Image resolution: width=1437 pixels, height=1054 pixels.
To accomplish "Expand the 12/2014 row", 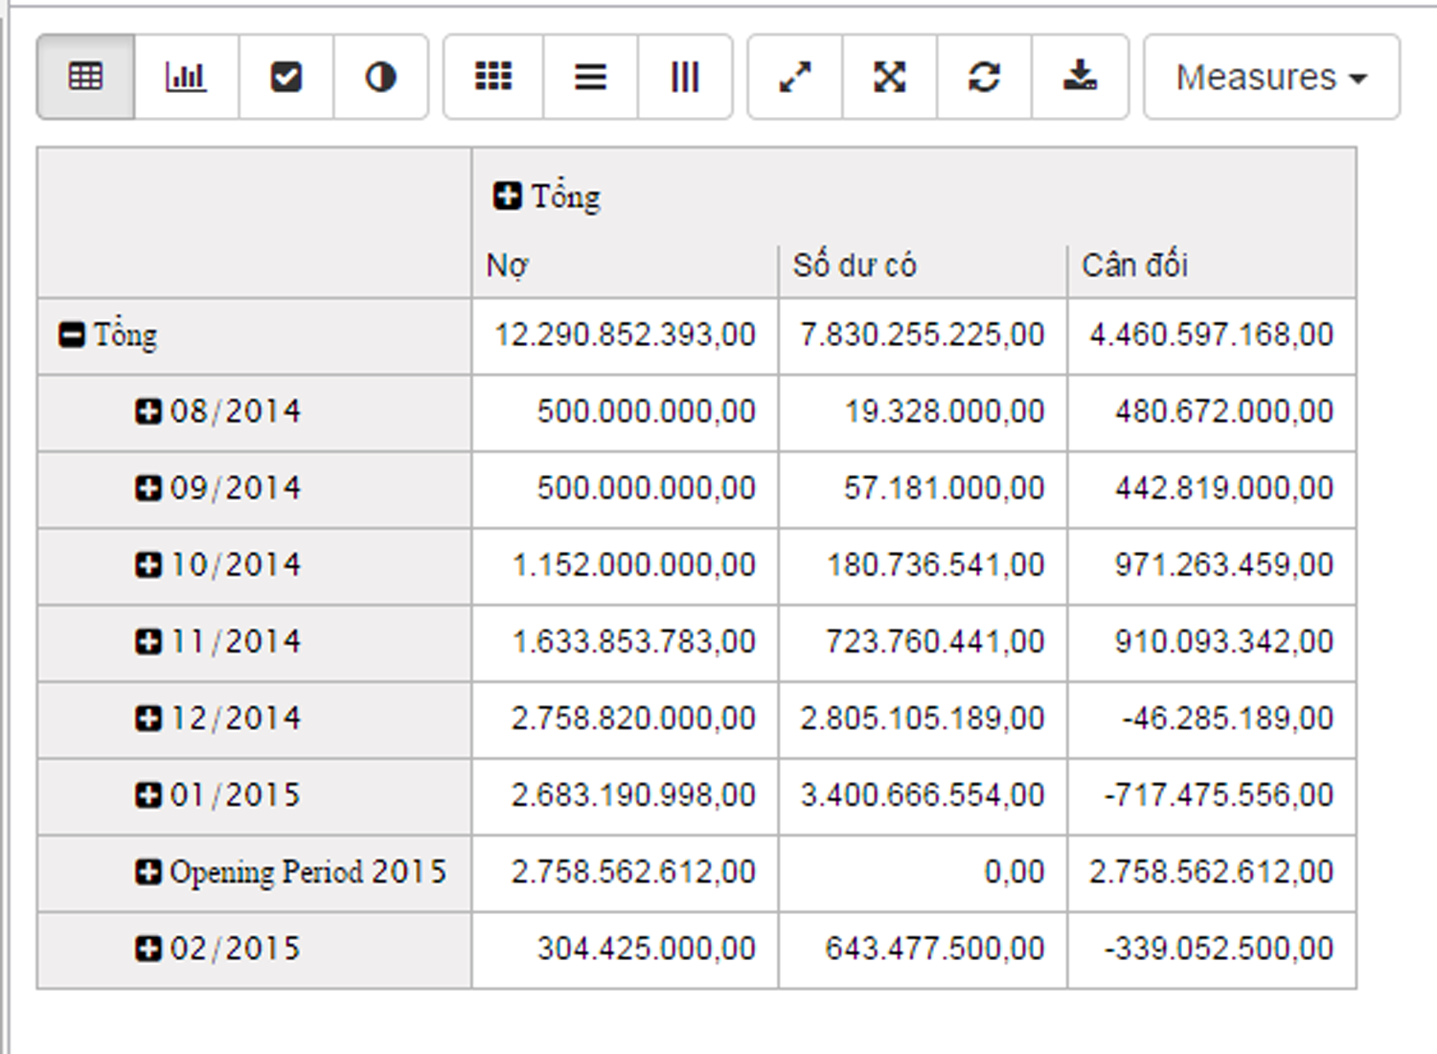I will point(148,718).
